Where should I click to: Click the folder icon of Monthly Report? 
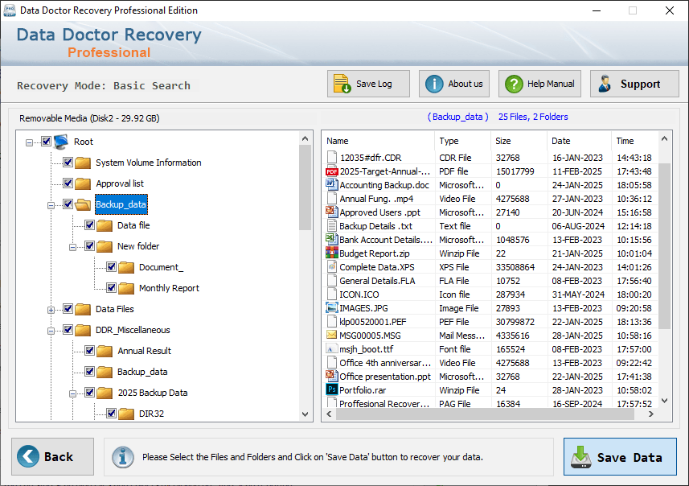126,288
